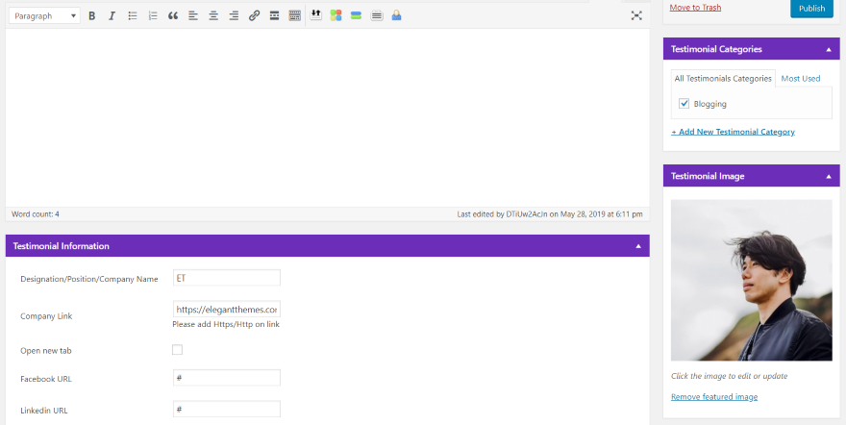This screenshot has height=425, width=846.
Task: Uncheck the Blogging category checkbox
Action: click(684, 104)
